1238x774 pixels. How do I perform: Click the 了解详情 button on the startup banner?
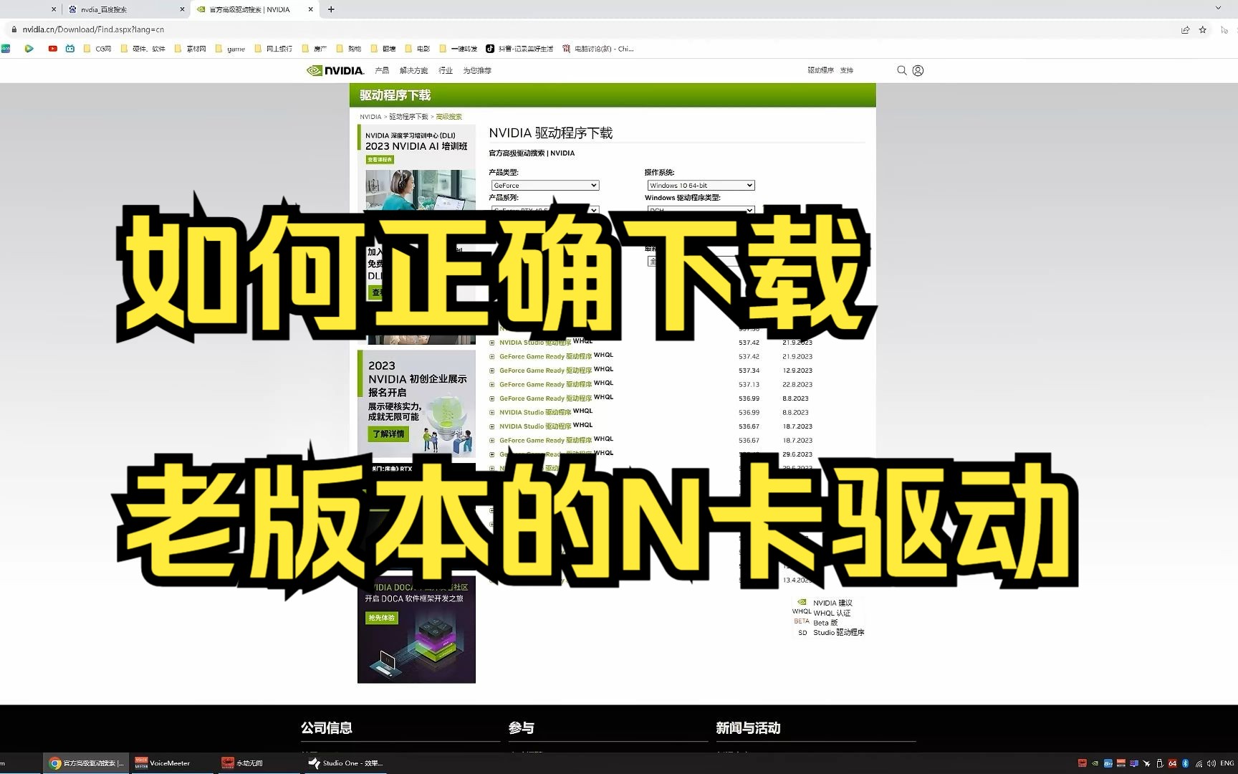click(x=388, y=434)
